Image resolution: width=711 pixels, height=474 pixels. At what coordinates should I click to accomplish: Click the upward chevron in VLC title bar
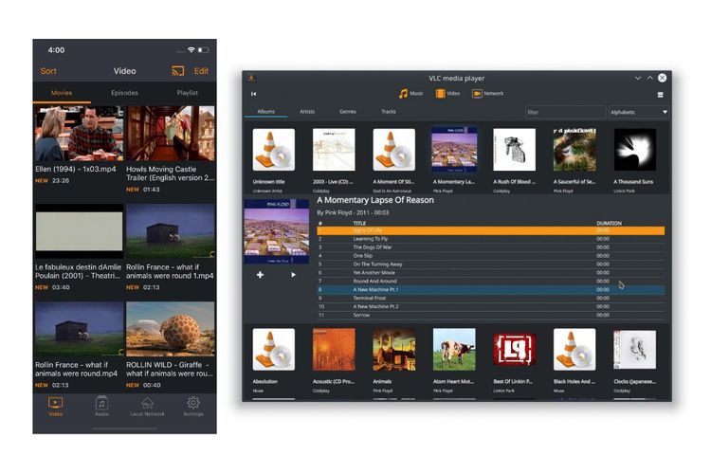[649, 78]
